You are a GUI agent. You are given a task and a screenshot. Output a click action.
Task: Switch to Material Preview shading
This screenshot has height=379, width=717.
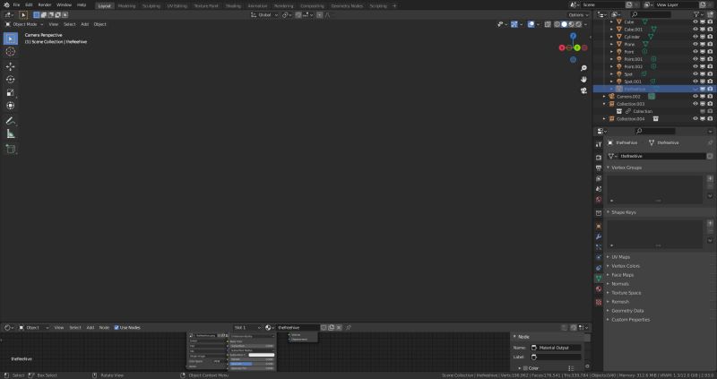coord(571,24)
